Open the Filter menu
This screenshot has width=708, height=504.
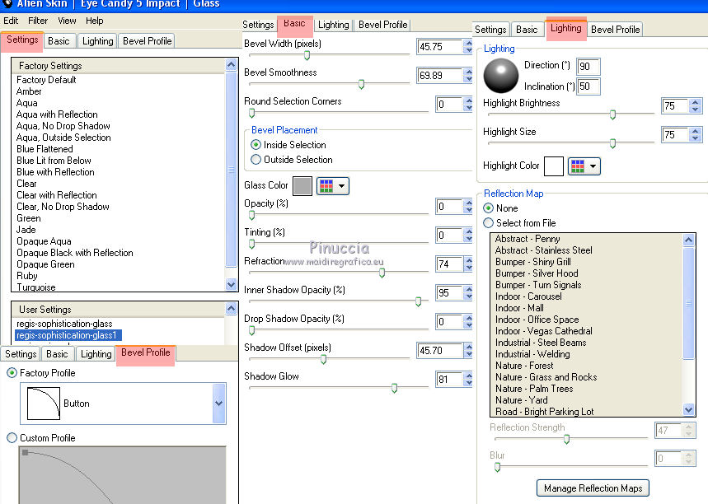point(38,21)
